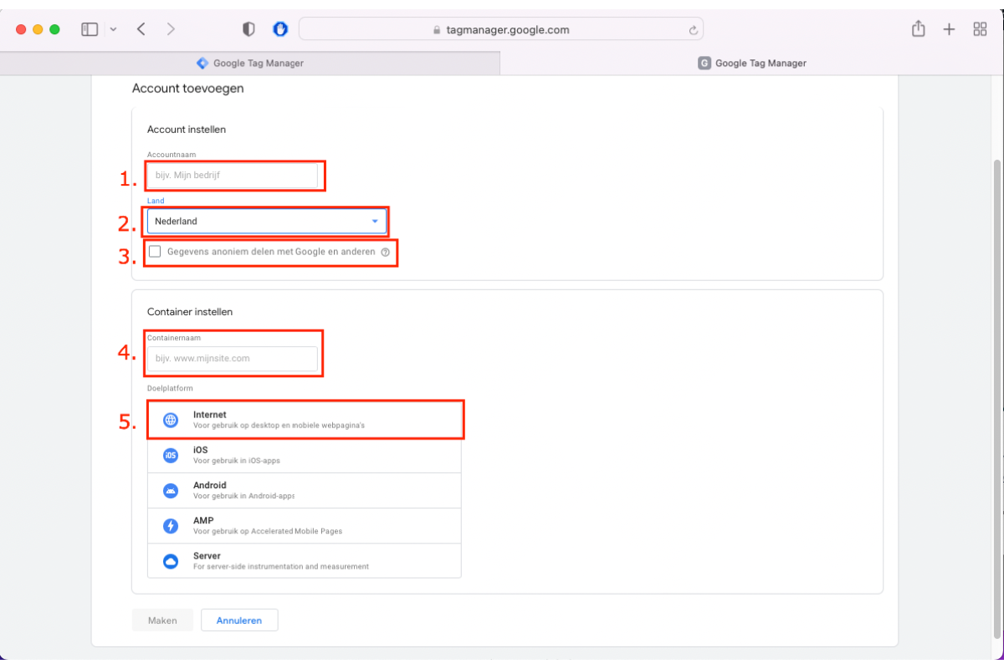Click the Internet globe platform icon
This screenshot has width=1004, height=669.
coord(171,420)
